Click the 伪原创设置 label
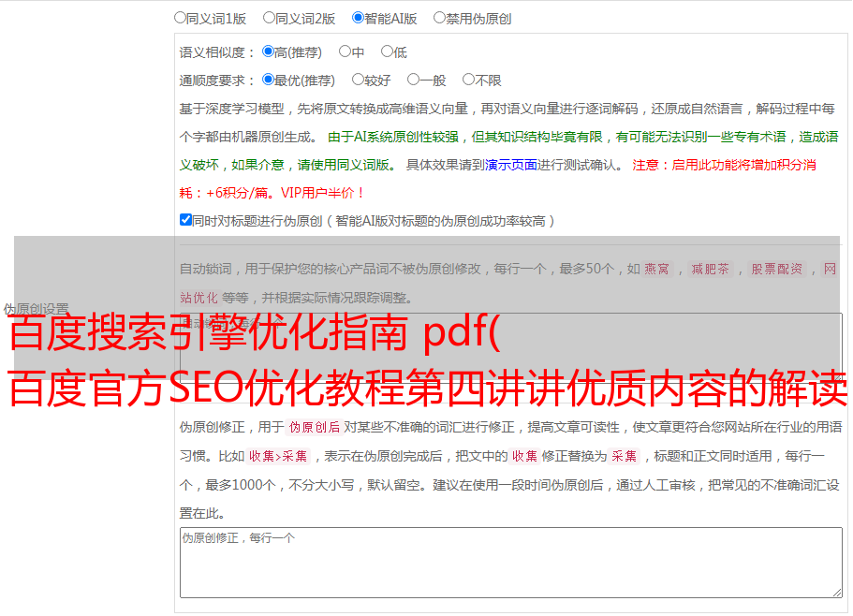This screenshot has width=853, height=616. (37, 309)
